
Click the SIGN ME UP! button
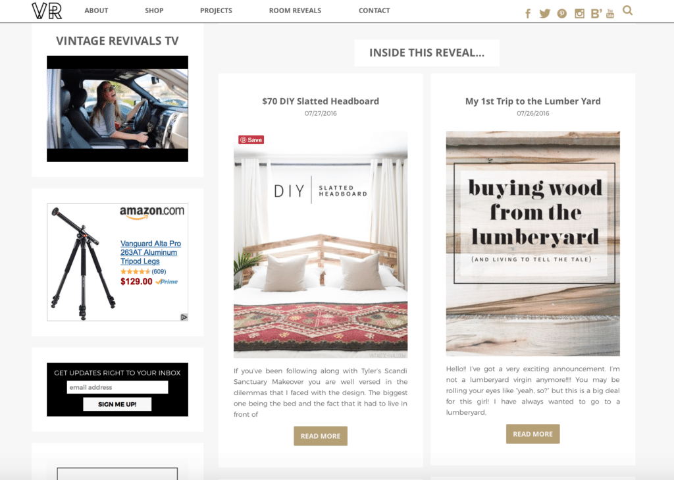click(117, 404)
